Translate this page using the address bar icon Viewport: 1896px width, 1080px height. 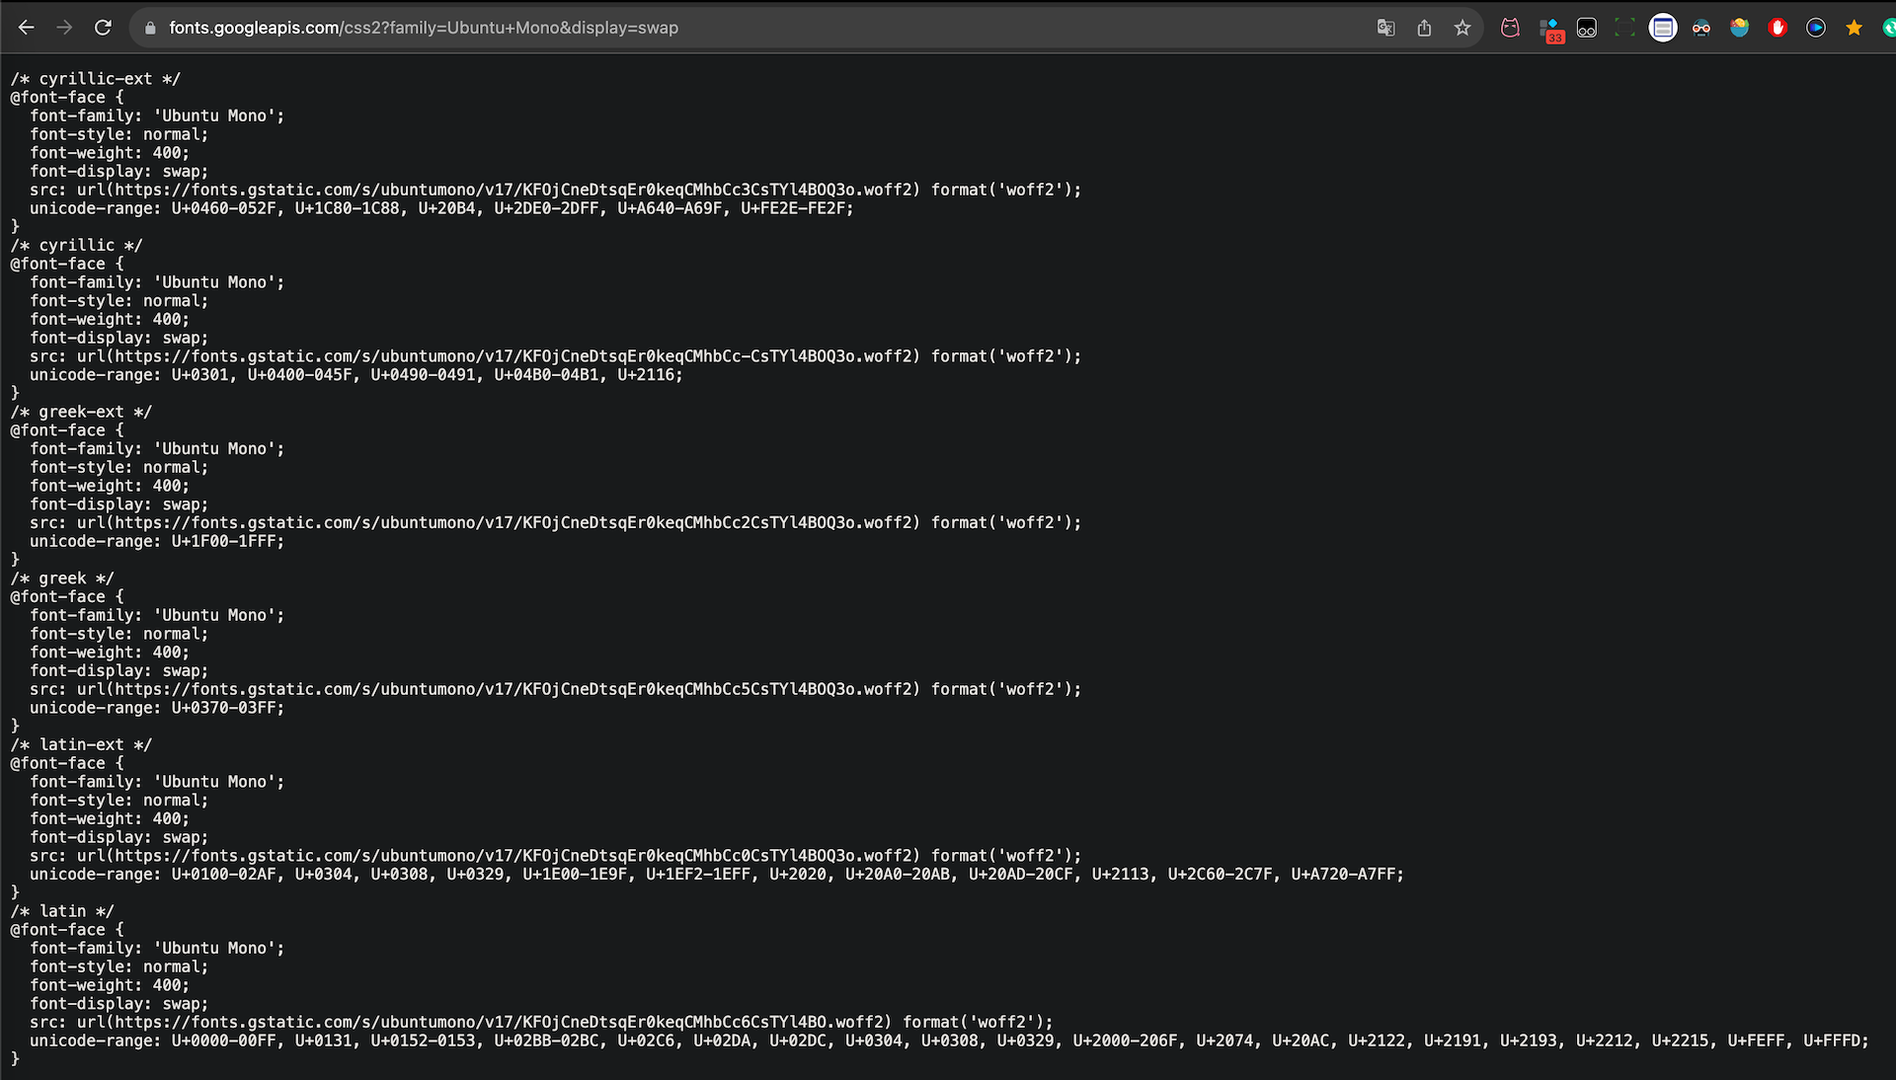[x=1386, y=28]
